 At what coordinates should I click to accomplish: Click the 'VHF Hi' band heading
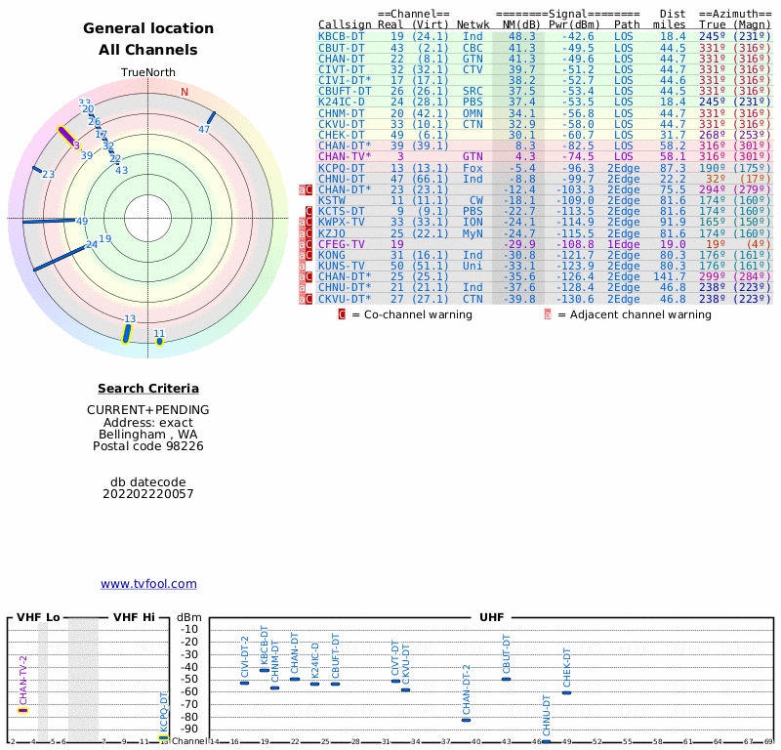click(134, 617)
